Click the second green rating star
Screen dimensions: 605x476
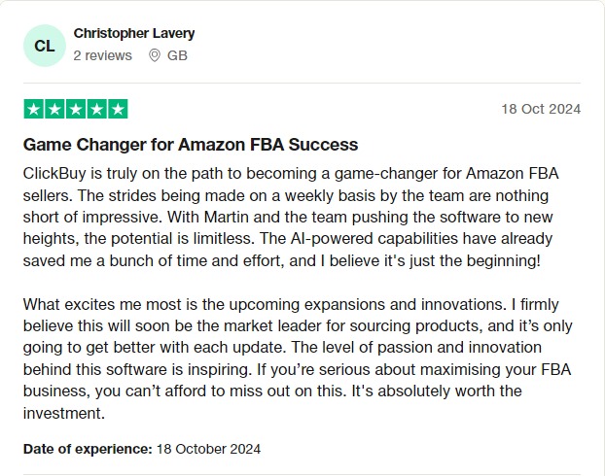coord(54,109)
